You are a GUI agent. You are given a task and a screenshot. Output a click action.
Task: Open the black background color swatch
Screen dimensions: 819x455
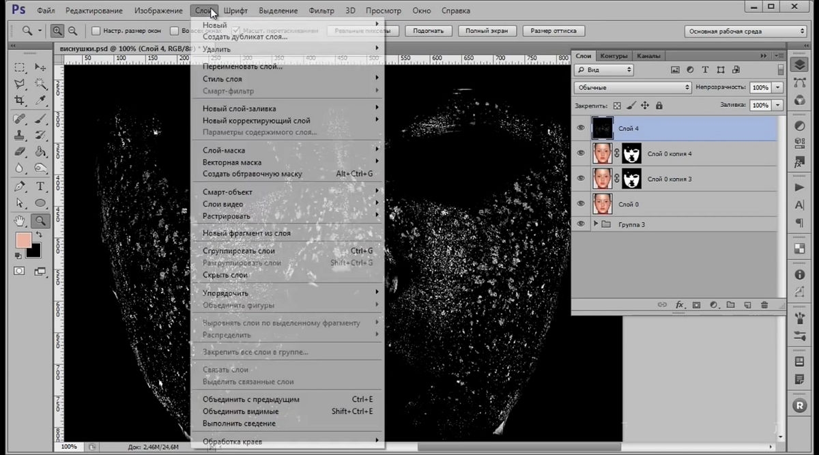click(33, 250)
